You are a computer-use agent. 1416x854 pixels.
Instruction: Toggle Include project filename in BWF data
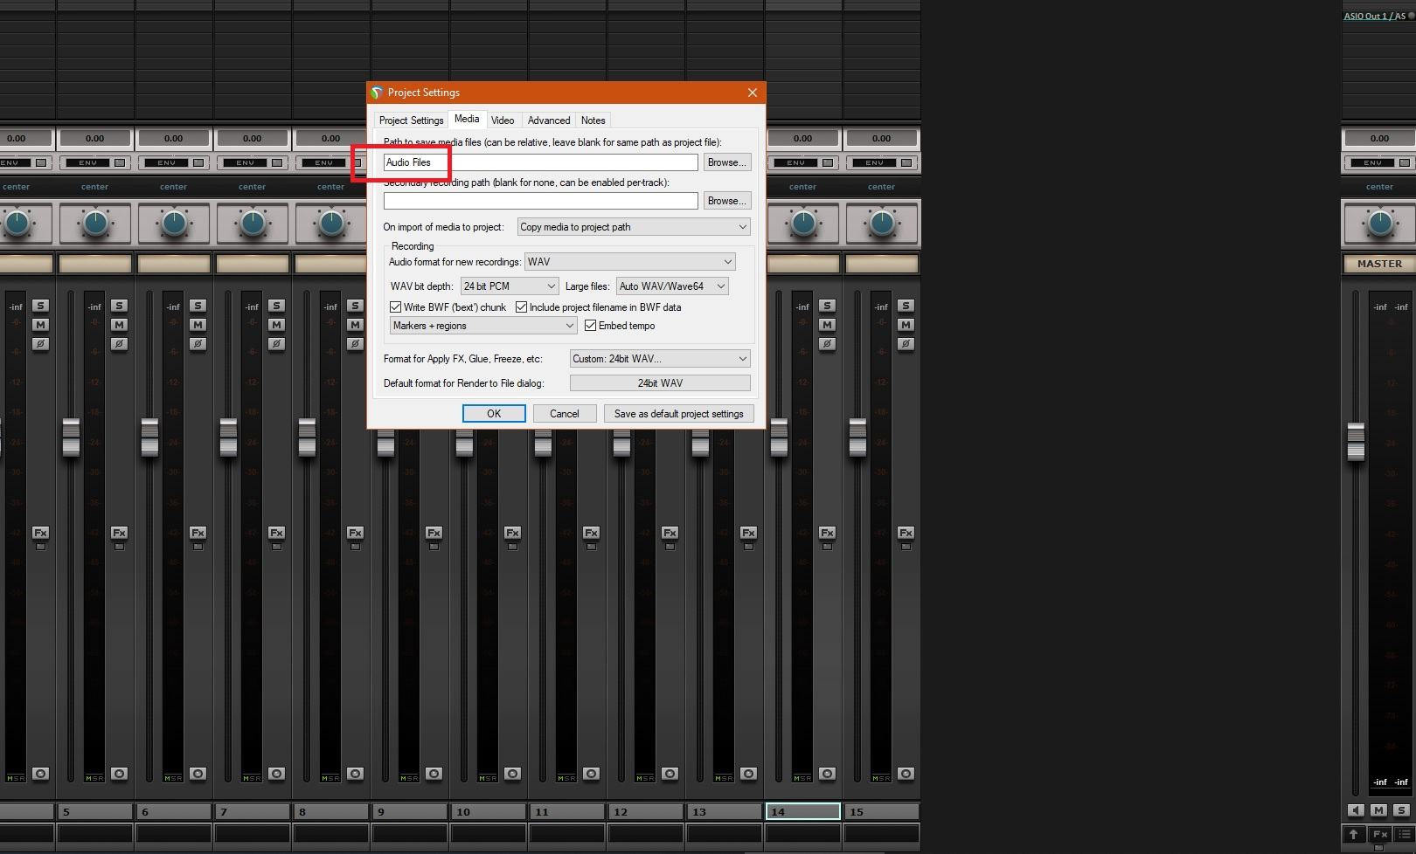pos(522,307)
